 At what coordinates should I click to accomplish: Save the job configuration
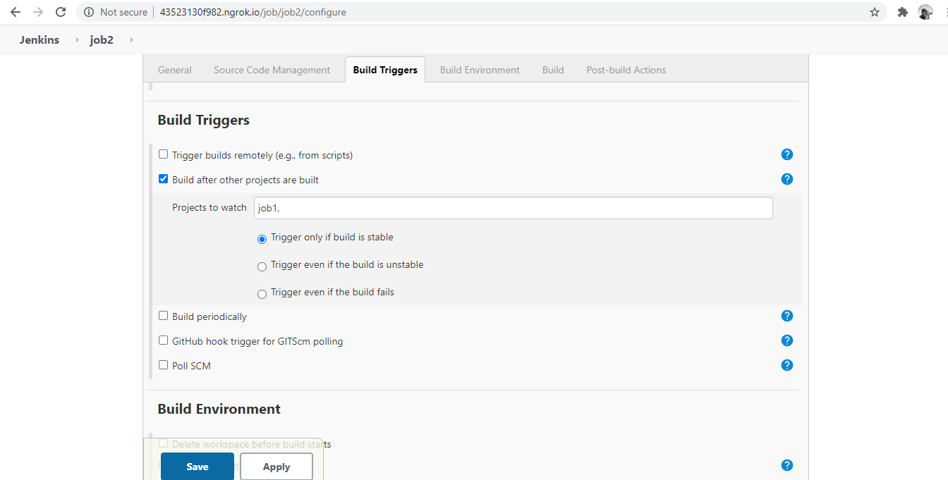click(197, 466)
